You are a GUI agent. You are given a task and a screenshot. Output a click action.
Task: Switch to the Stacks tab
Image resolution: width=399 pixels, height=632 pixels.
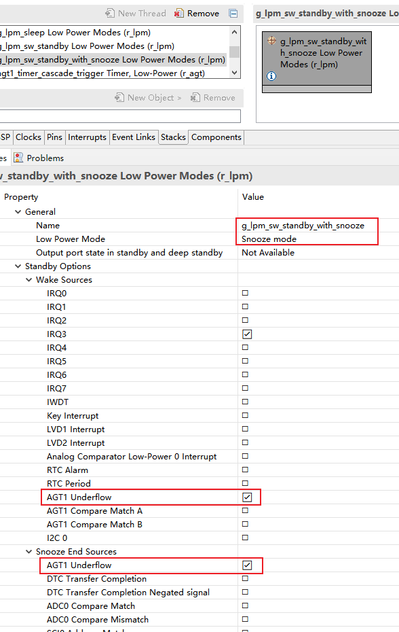tap(173, 137)
